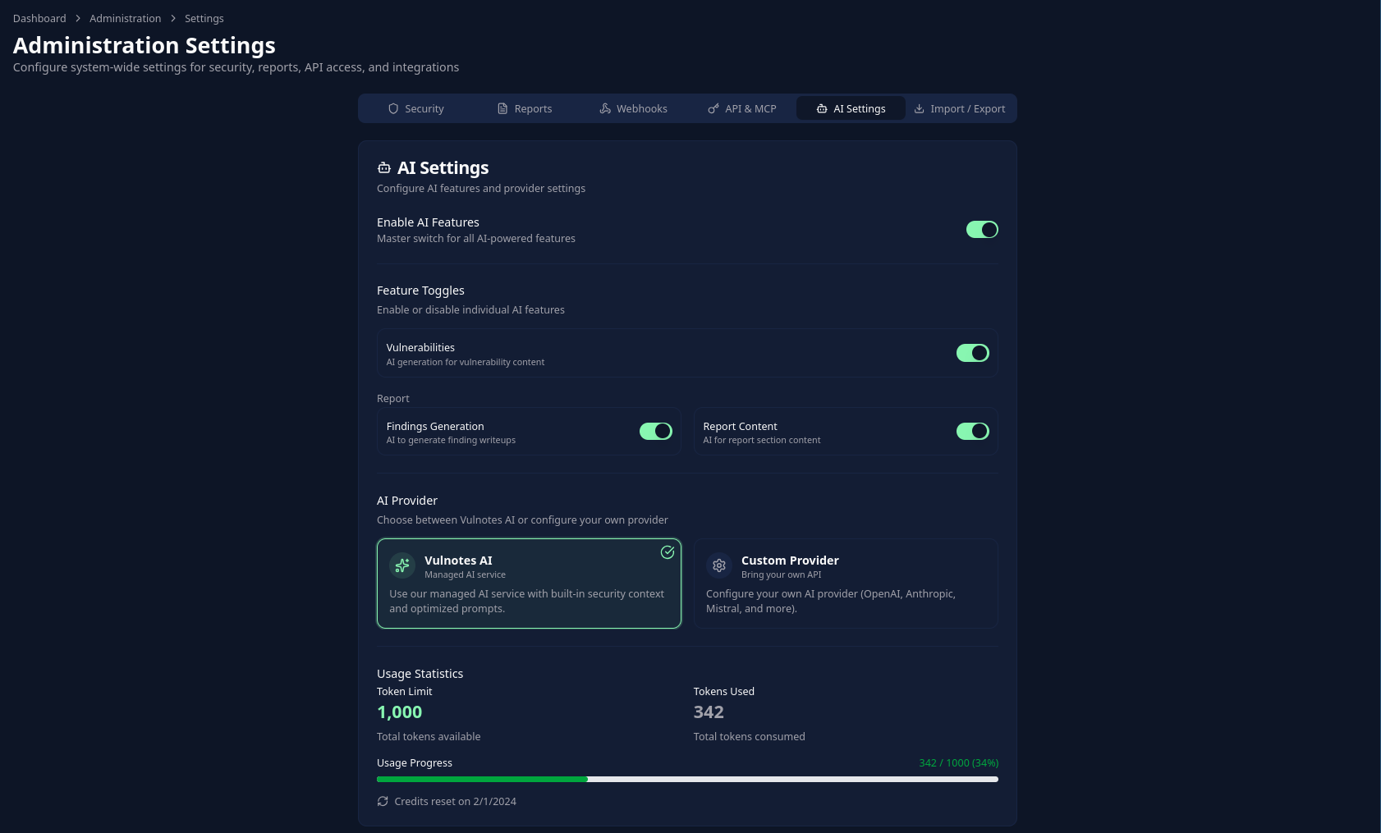
Task: Switch to the Reports tab
Action: coord(525,108)
